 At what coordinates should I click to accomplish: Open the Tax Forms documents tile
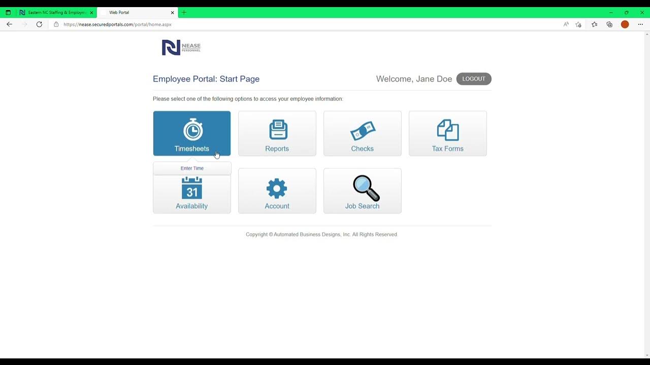(448, 133)
